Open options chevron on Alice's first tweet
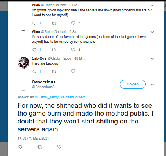This screenshot has height=156, width=166. click(152, 5)
